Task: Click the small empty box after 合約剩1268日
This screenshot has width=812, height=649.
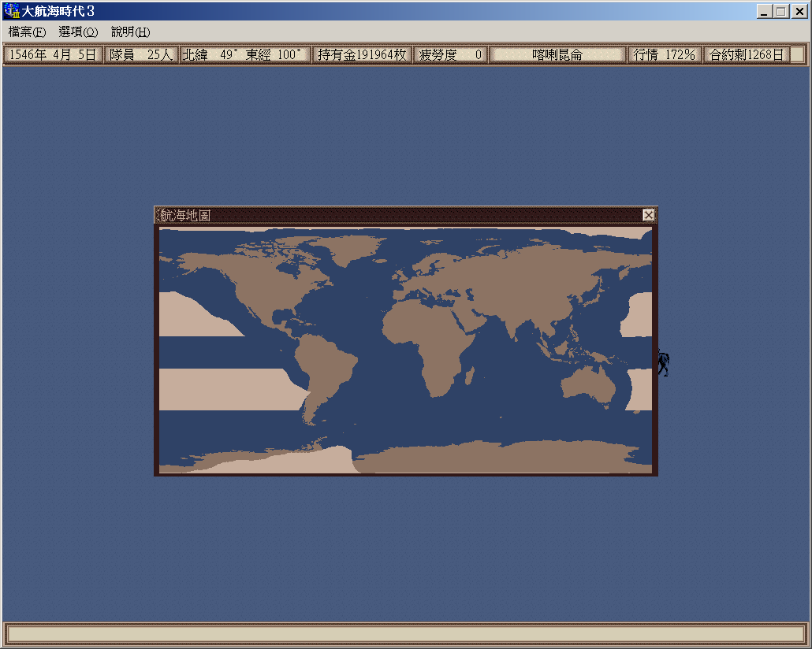Action: click(x=797, y=54)
